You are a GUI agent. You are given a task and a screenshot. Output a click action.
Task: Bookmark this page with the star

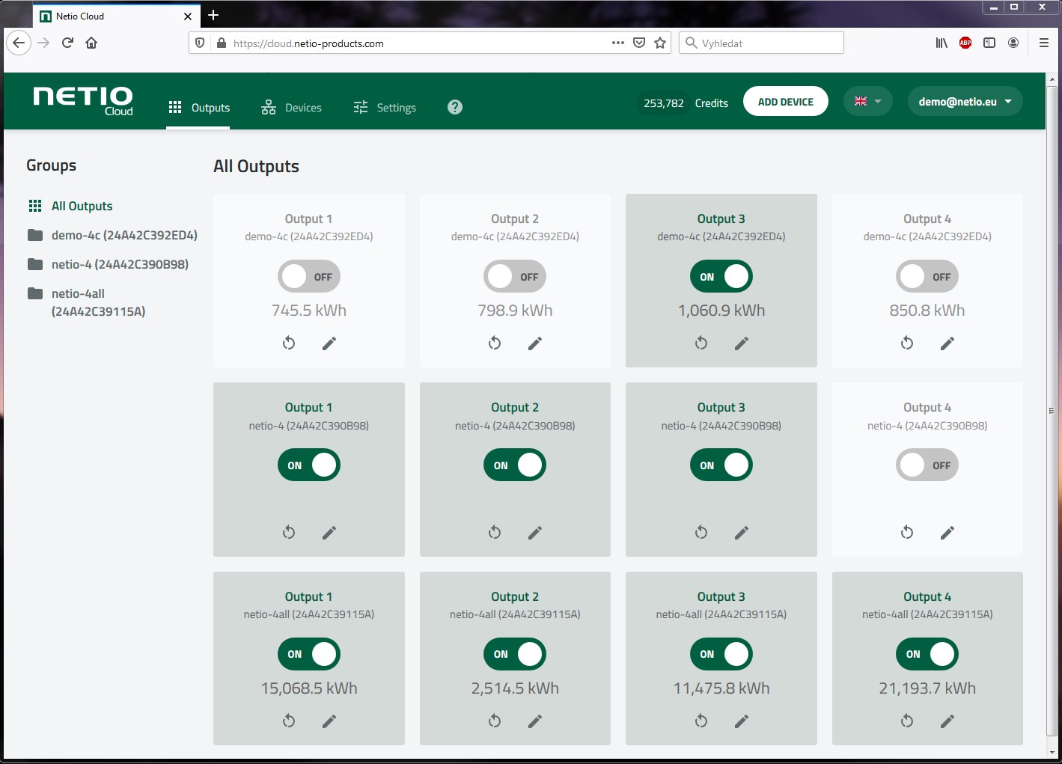[x=660, y=43]
